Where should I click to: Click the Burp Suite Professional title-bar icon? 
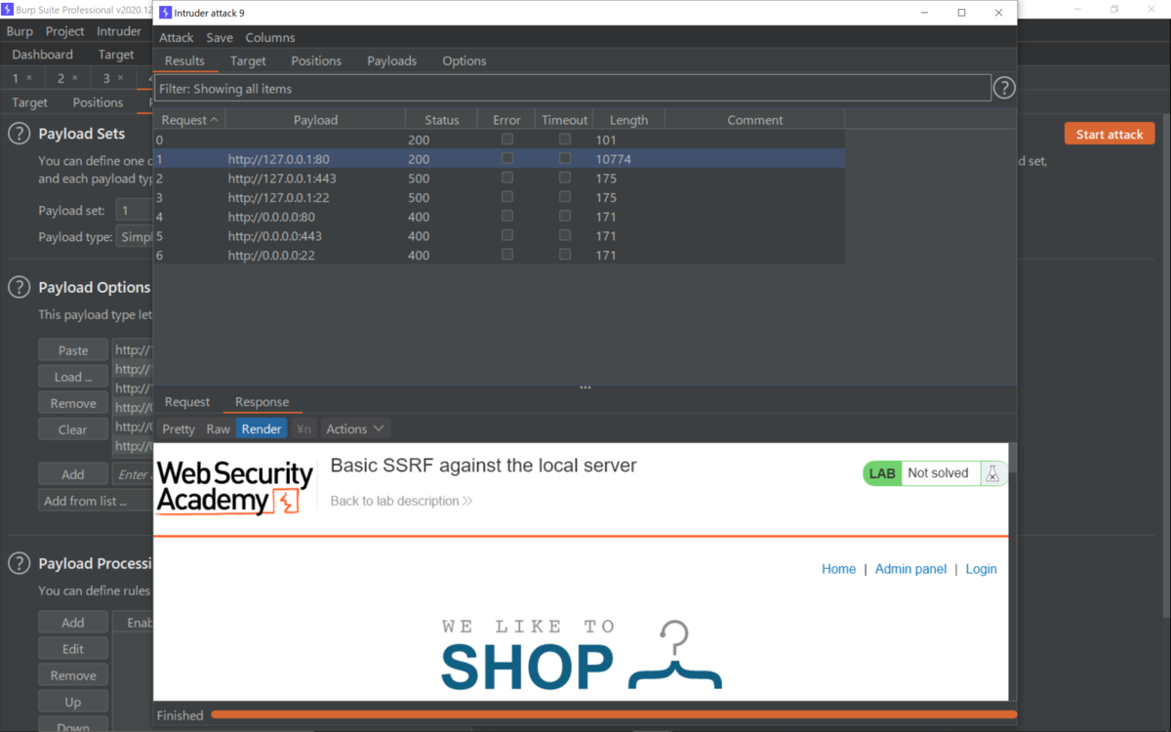8,9
